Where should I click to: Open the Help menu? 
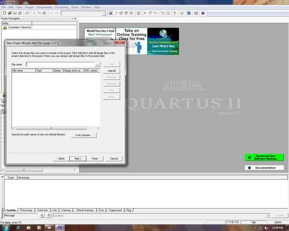tap(97, 7)
